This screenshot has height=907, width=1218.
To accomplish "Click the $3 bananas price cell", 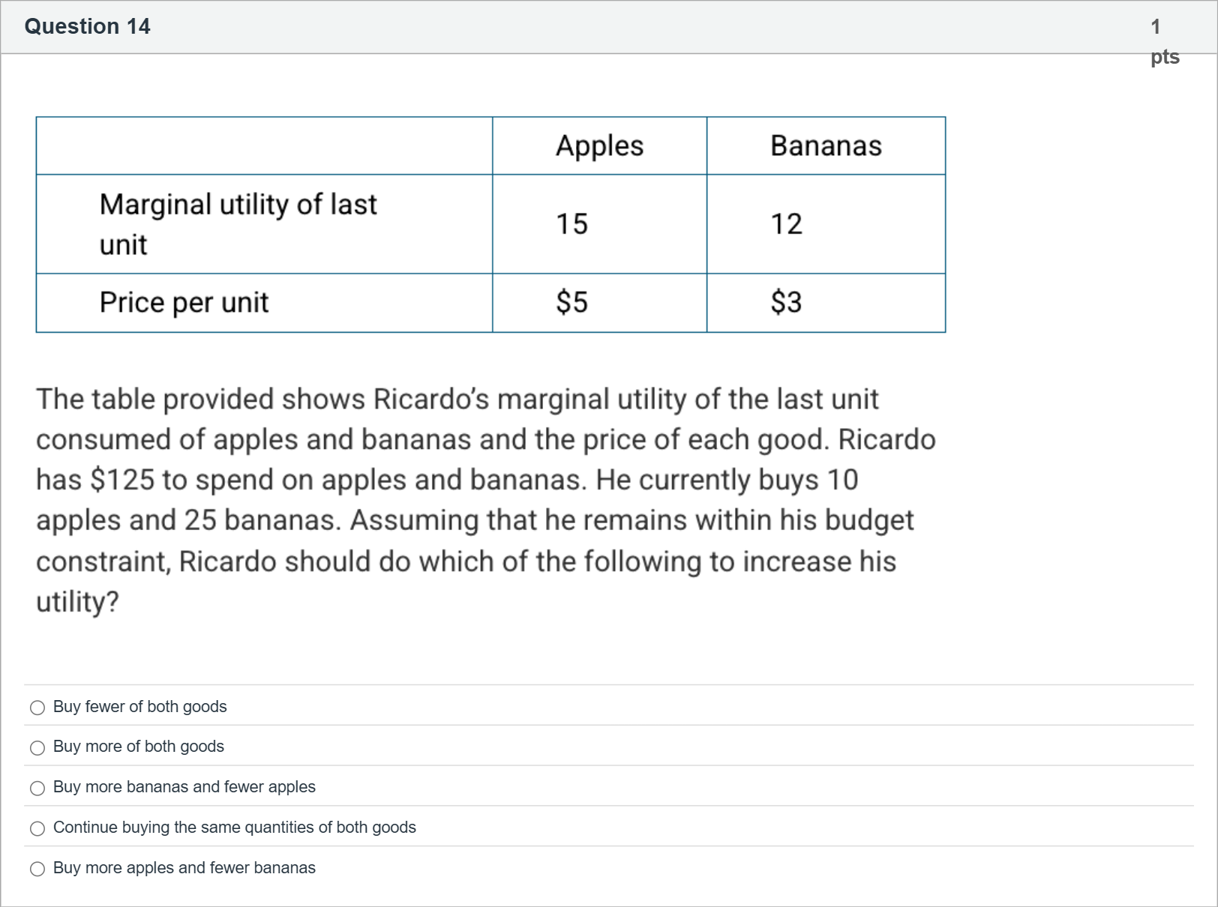I will (x=787, y=303).
